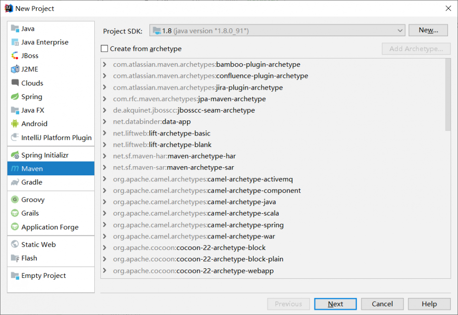Pick the Android robot icon
The width and height of the screenshot is (458, 315).
pos(15,124)
